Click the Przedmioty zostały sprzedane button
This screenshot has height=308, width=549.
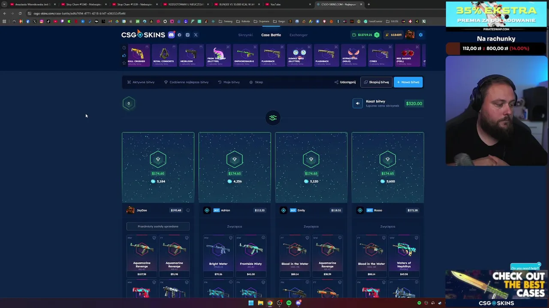pyautogui.click(x=158, y=226)
